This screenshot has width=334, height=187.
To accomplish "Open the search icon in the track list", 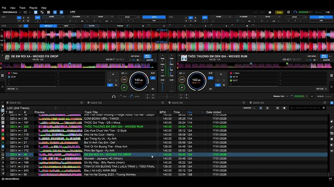I will point(292,108).
